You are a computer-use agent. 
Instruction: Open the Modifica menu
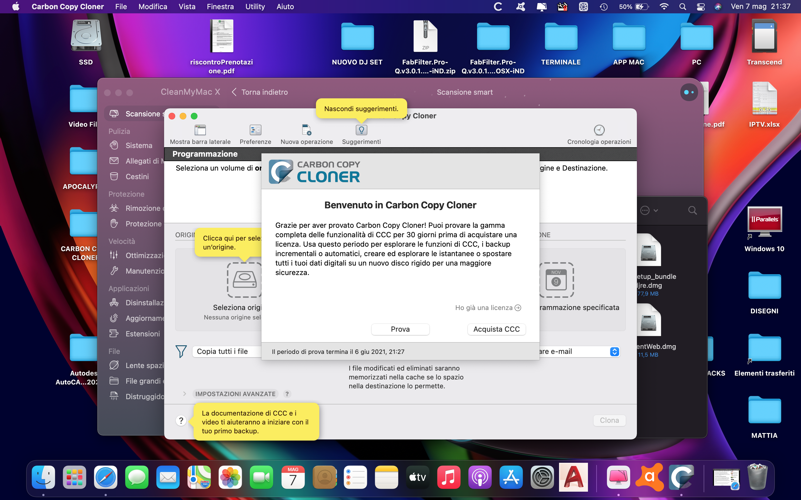[153, 7]
